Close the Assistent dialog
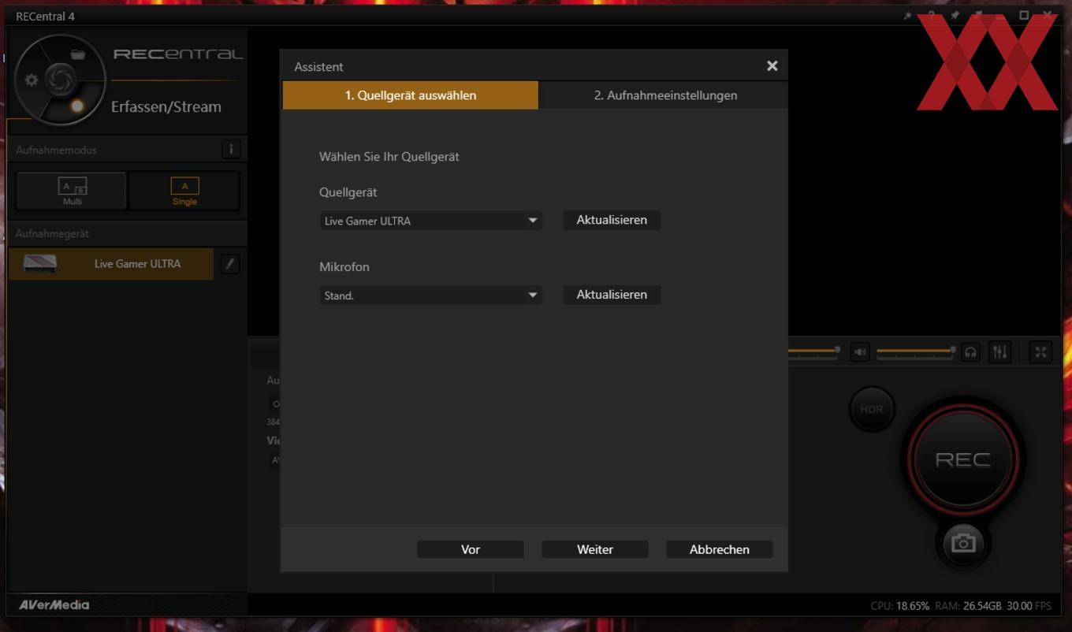This screenshot has width=1072, height=632. pyautogui.click(x=772, y=66)
